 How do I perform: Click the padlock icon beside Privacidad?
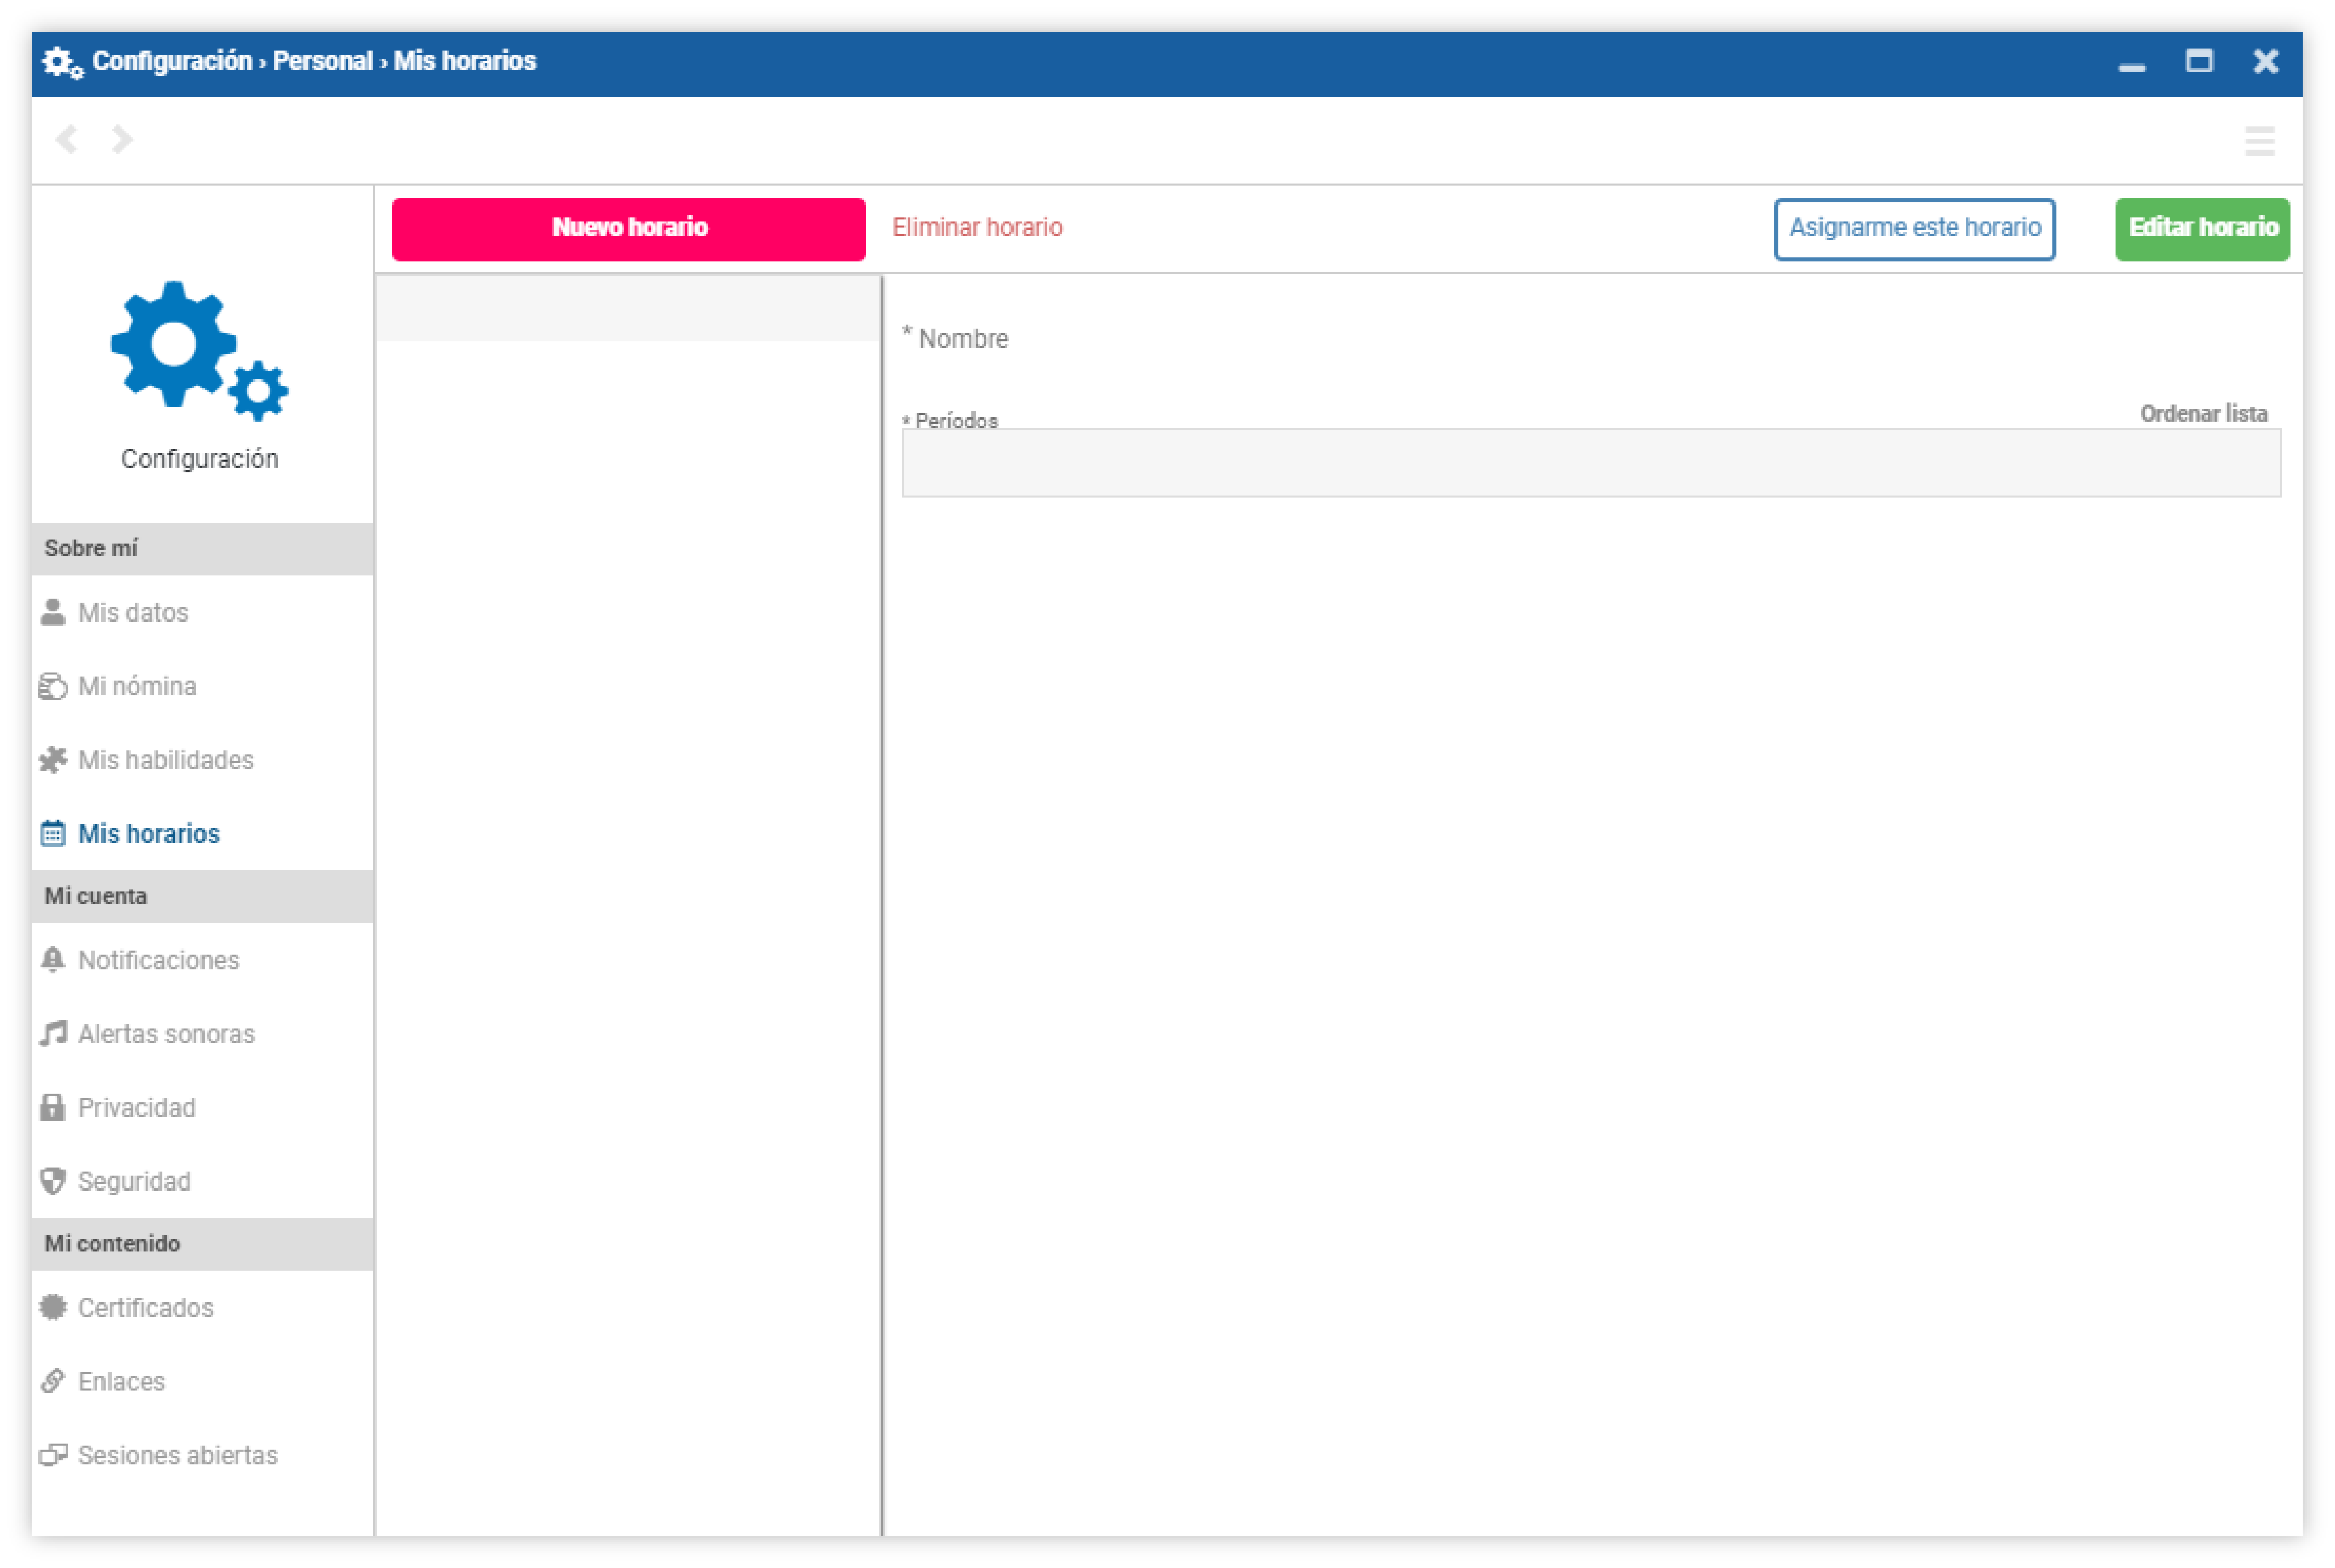point(53,1107)
